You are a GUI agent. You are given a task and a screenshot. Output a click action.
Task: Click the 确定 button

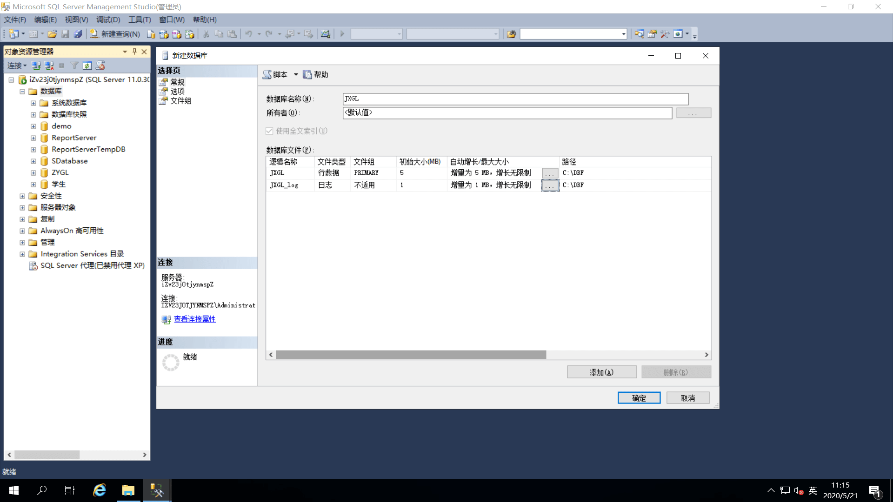(x=639, y=398)
